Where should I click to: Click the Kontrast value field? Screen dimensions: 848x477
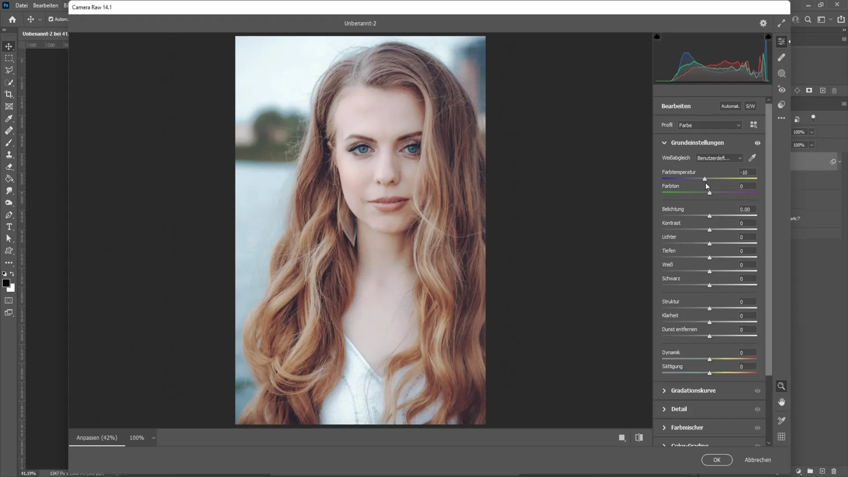point(747,223)
